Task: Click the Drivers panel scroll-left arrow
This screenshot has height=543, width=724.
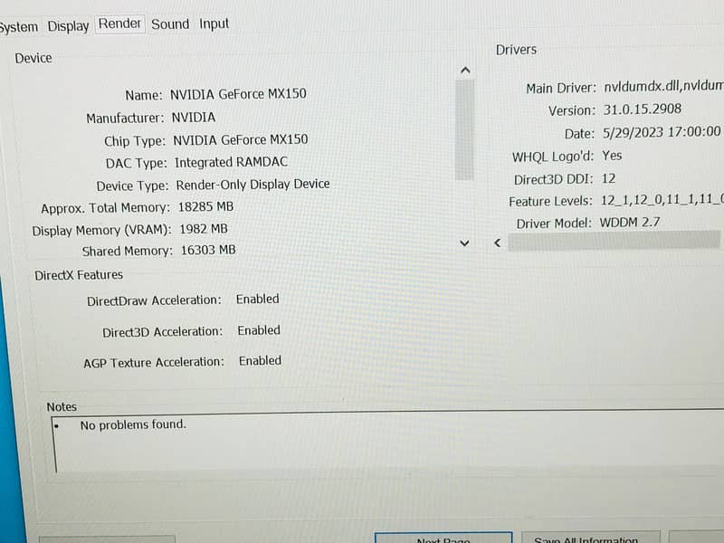Action: click(497, 243)
